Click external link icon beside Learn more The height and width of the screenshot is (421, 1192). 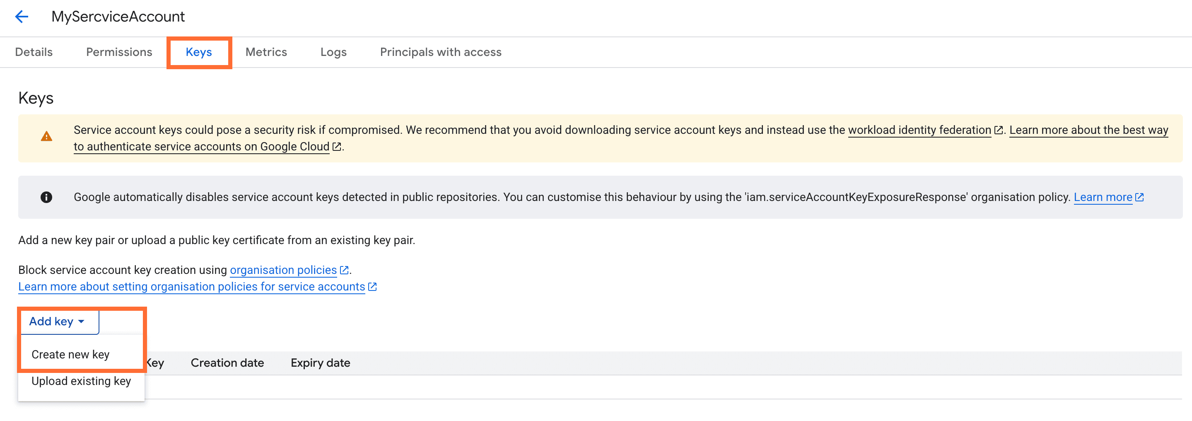1139,197
